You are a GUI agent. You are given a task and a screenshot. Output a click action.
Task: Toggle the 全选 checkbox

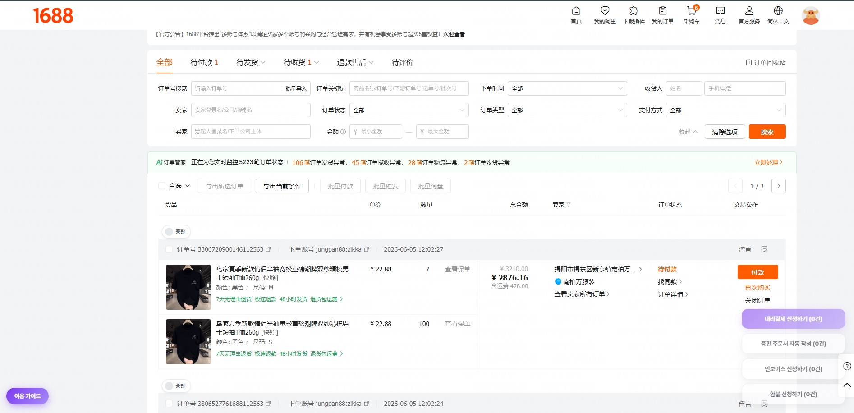click(x=162, y=186)
